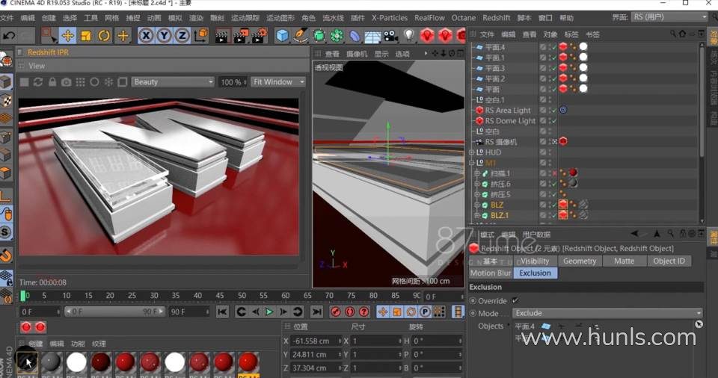Viewport: 718px width, 378px height.
Task: Add a Light bulb object
Action: click(x=409, y=36)
